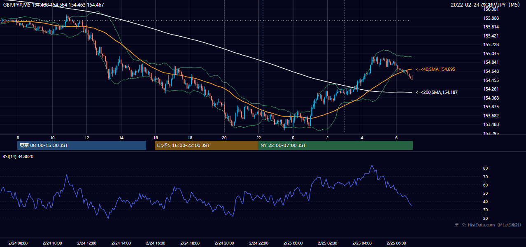This screenshot has width=526, height=247.
Task: Click the RSI(14) 34.8820 indicator label
Action: 18,156
